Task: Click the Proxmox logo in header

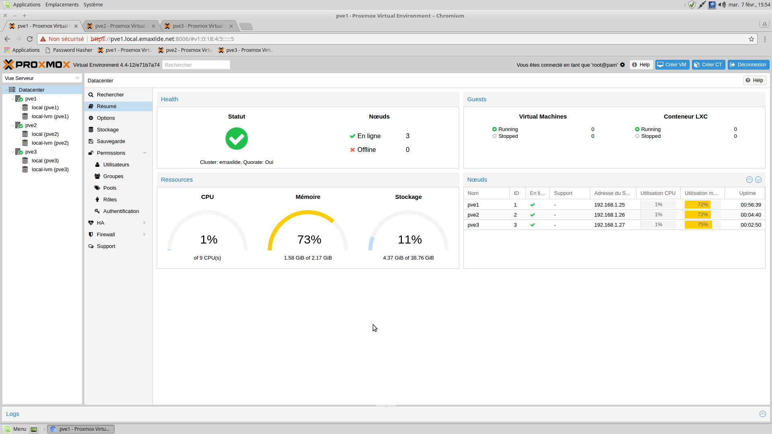Action: (37, 65)
